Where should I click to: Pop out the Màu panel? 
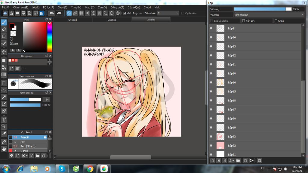pyautogui.click(x=47, y=19)
